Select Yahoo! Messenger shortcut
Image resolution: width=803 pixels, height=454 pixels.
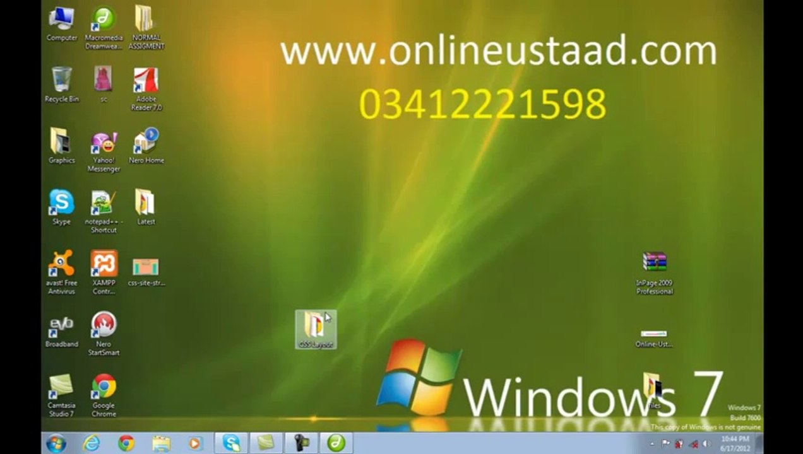coord(104,151)
